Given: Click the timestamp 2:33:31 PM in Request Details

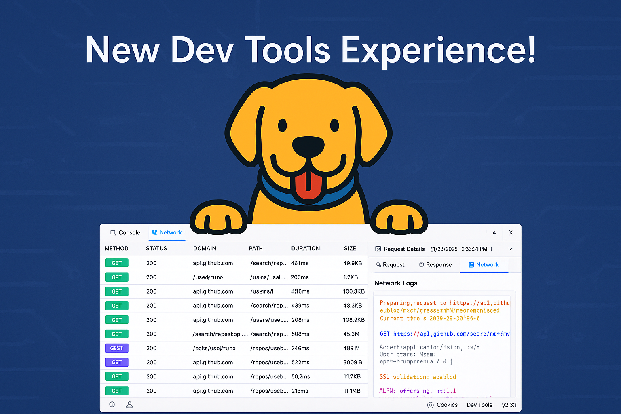Looking at the screenshot, I should pyautogui.click(x=475, y=249).
